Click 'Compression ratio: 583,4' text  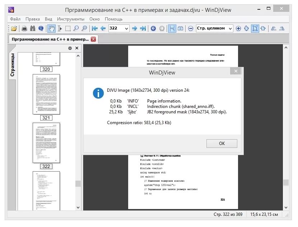[139, 123]
